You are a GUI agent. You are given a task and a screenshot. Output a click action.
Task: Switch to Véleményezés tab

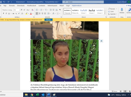pos(52,6)
